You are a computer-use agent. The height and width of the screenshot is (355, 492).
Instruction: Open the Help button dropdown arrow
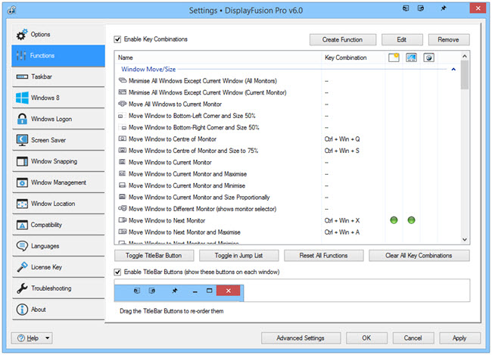click(48, 338)
